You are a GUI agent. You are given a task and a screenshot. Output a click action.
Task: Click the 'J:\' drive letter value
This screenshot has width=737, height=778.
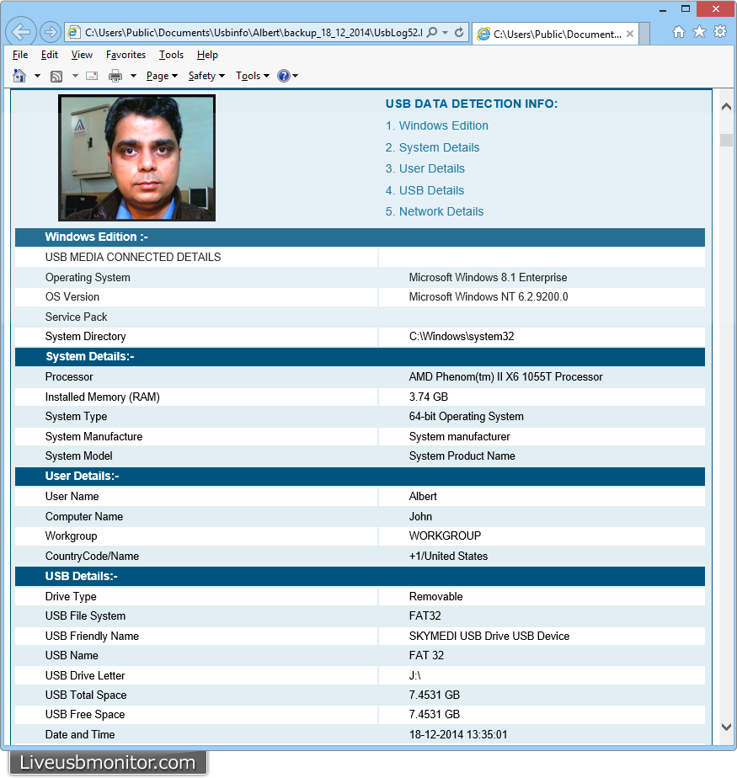(x=415, y=676)
